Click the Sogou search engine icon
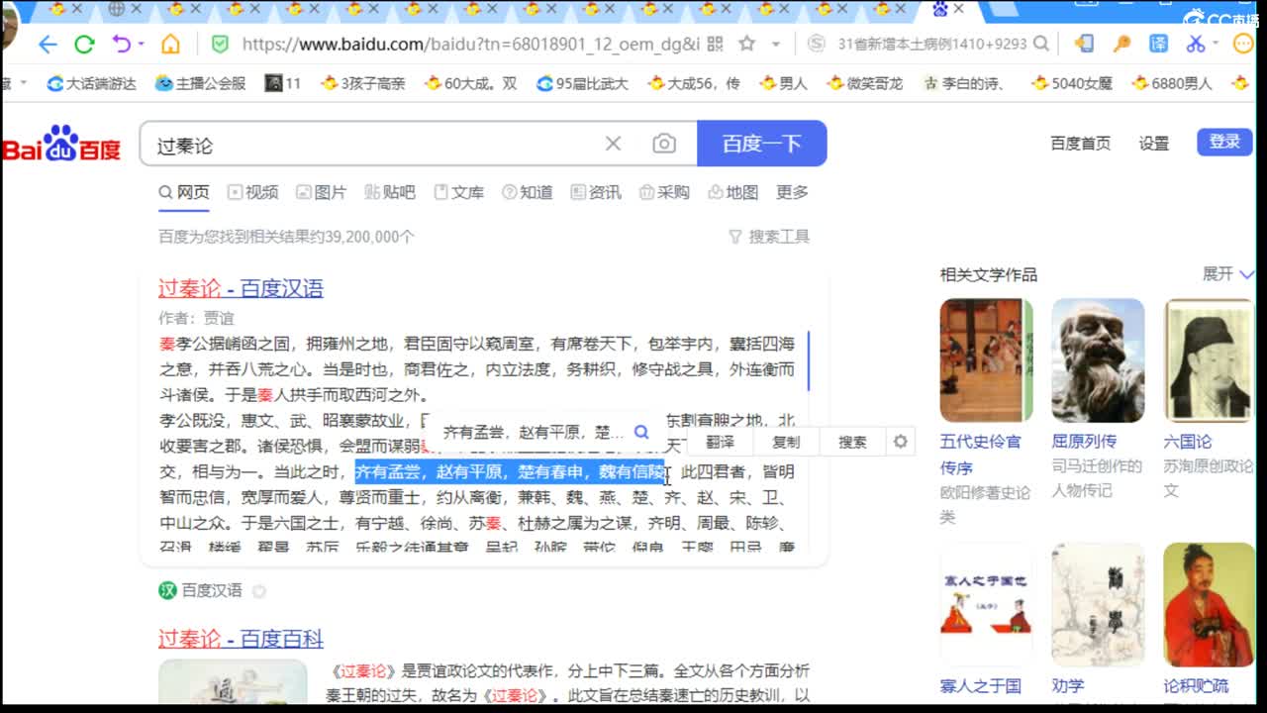The width and height of the screenshot is (1267, 713). coord(816,45)
